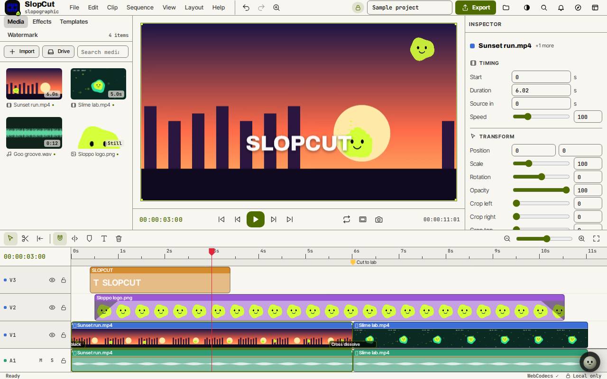The width and height of the screenshot is (607, 379).
Task: Step forward one frame
Action: [x=274, y=219]
